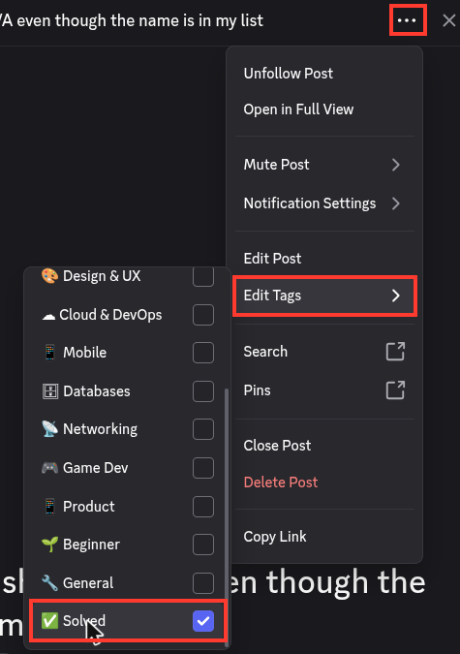
Task: Open Notification Settings submenu
Action: tap(324, 203)
